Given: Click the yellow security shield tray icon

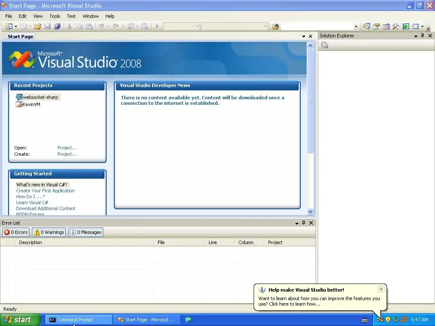Looking at the screenshot, I should pos(388,320).
